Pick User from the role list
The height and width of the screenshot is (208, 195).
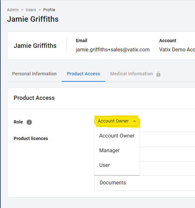[104, 165]
